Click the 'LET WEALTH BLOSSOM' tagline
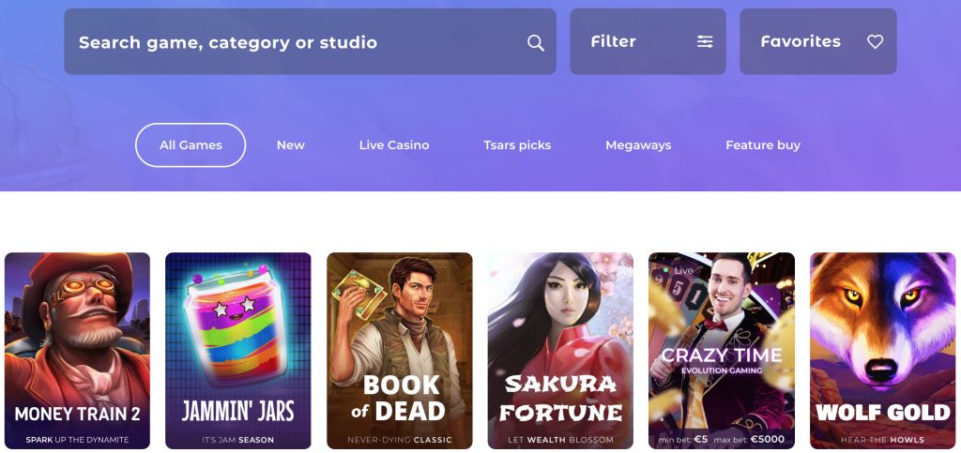This screenshot has height=453, width=961. point(561,440)
